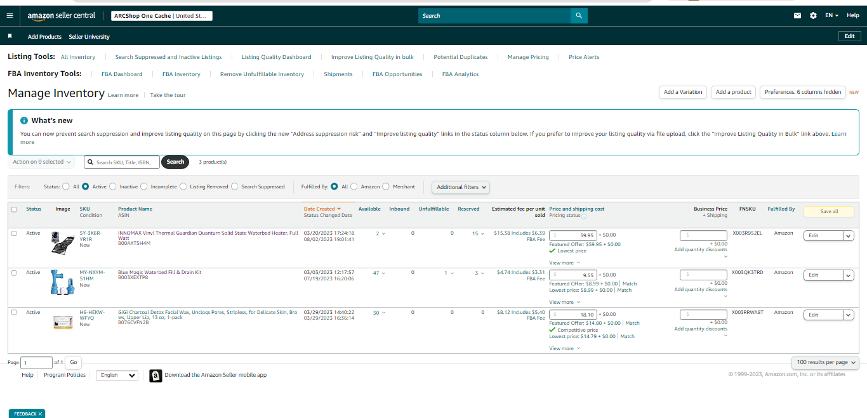Expand the Available 47 quantity chevron

coord(384,273)
